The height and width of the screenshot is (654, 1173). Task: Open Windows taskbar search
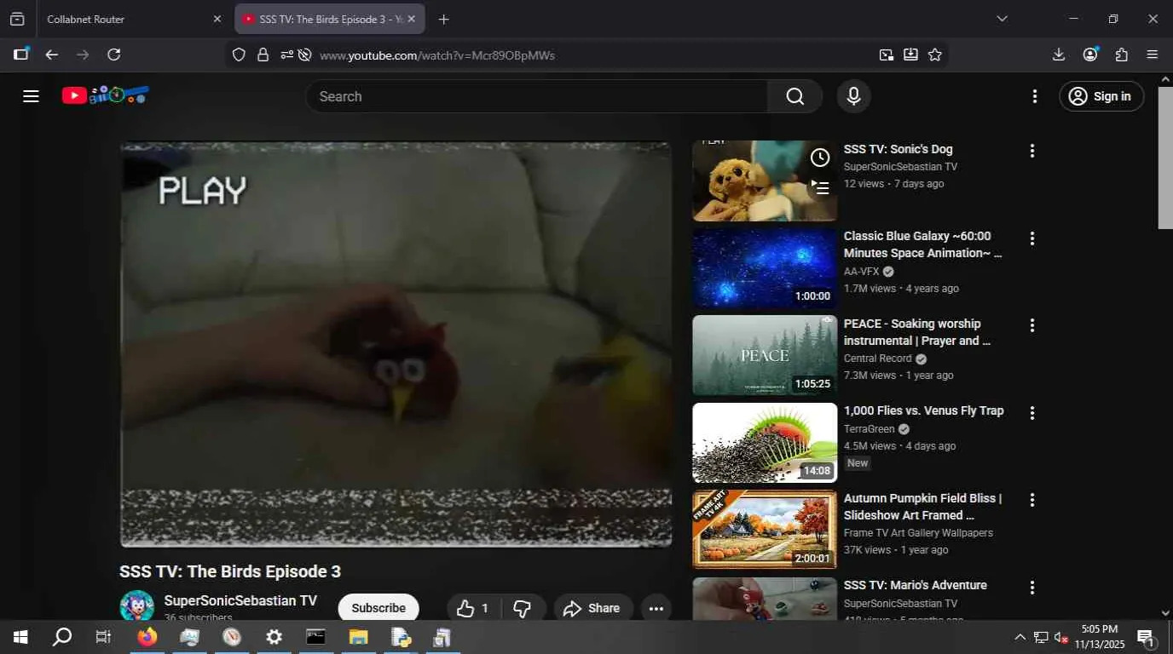(62, 637)
